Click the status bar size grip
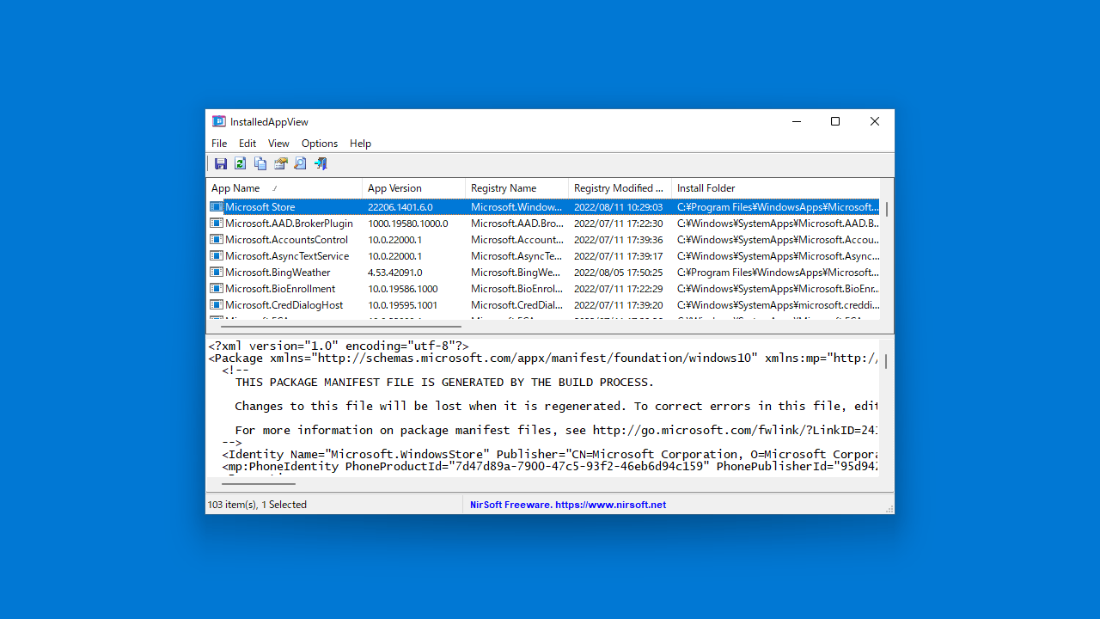The height and width of the screenshot is (619, 1100). click(889, 509)
